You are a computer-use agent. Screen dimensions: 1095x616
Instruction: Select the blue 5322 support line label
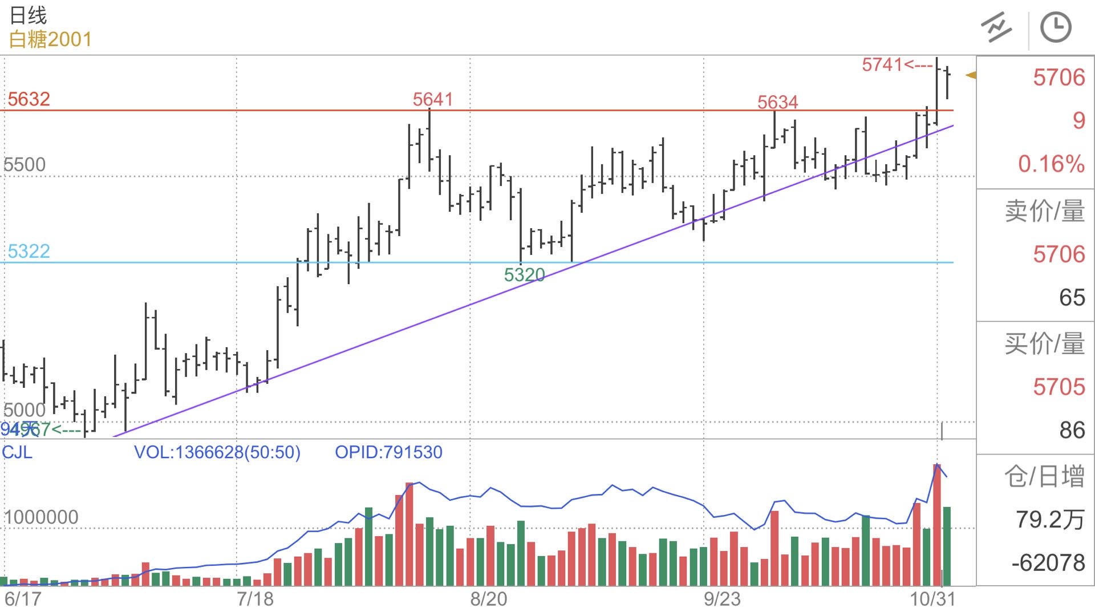click(x=29, y=252)
